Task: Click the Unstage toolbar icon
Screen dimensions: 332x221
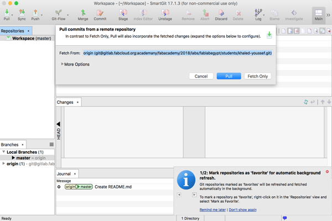Action: click(165, 15)
